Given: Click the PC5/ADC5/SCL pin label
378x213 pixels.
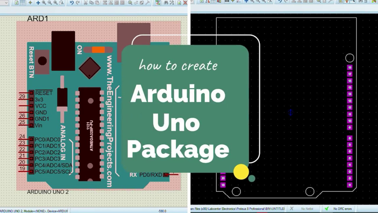Looking at the screenshot, I should tap(53, 172).
